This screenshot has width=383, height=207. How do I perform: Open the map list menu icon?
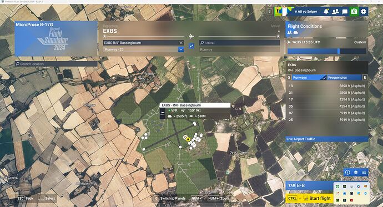click(364, 173)
